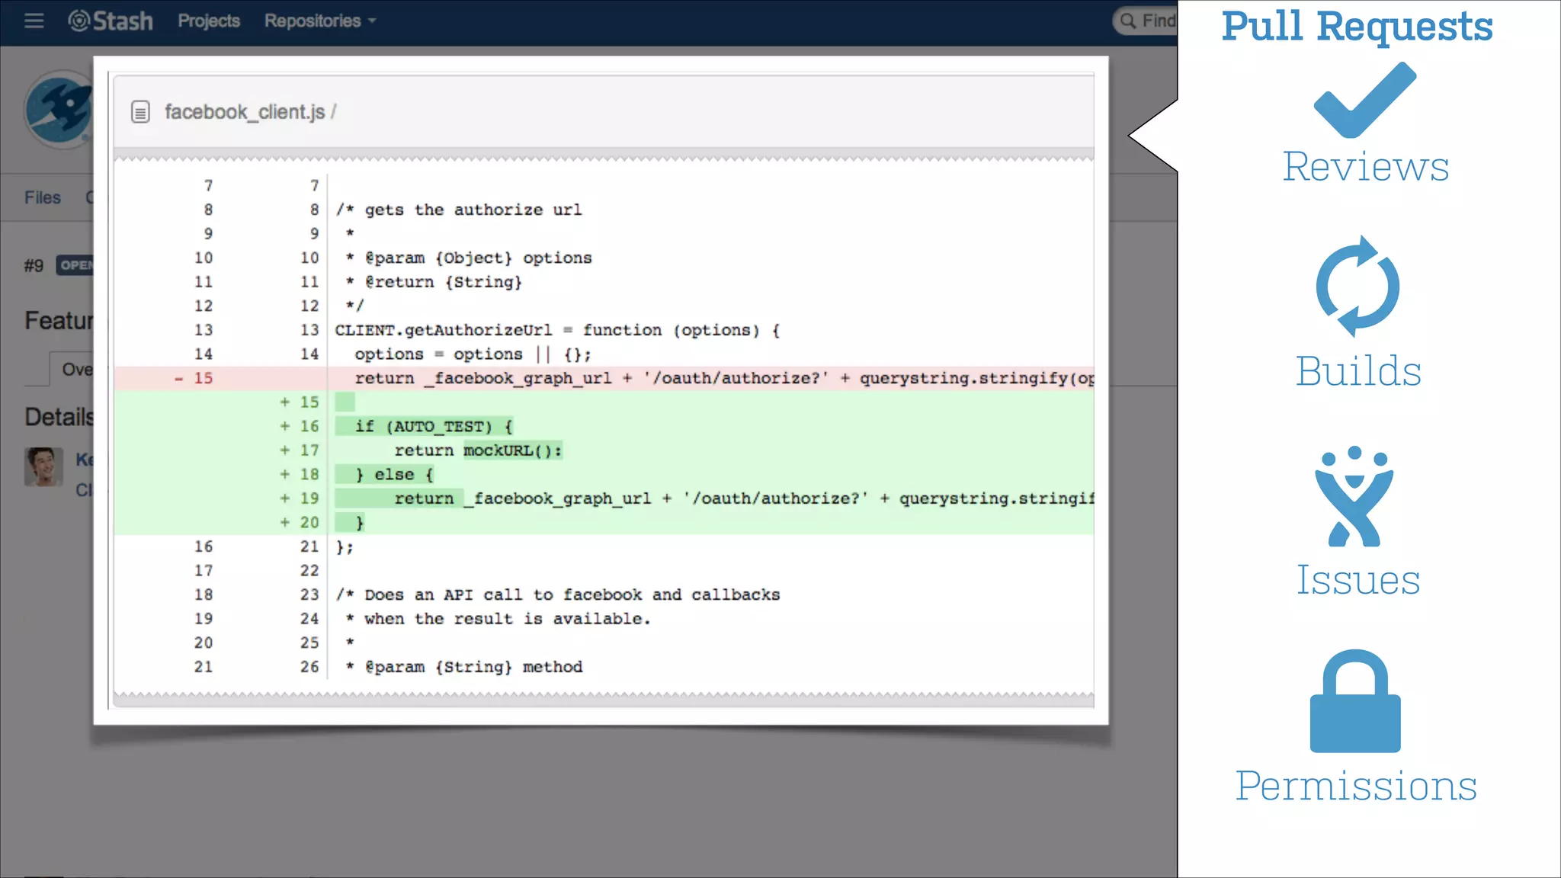Click the Builds label
1561x878 pixels.
(1358, 371)
